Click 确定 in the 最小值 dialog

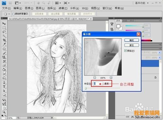coord(131,40)
